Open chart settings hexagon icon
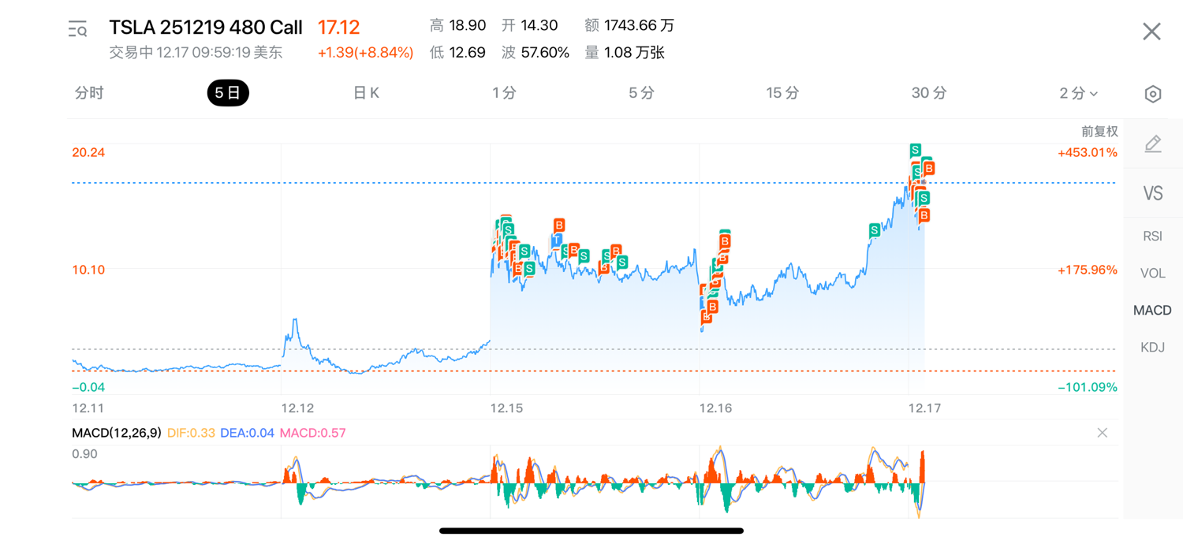 pos(1152,94)
